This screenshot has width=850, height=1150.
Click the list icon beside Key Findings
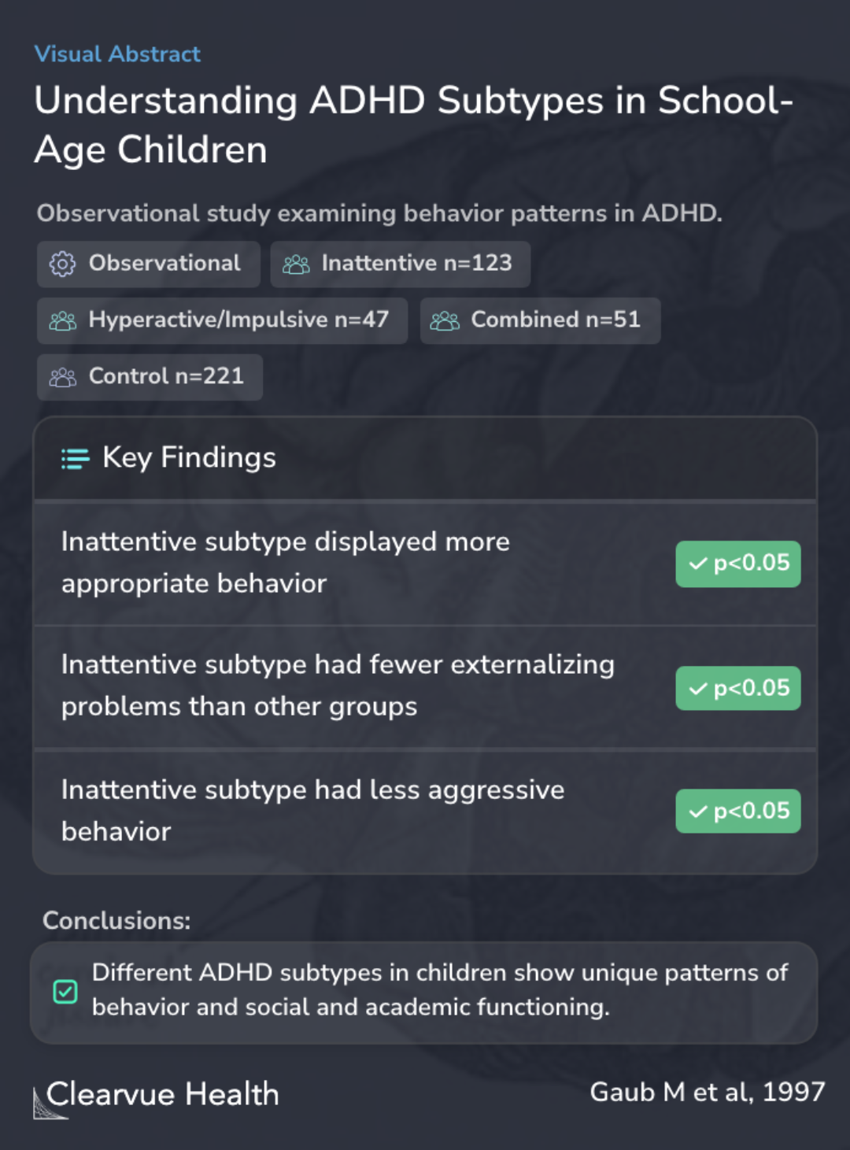tap(76, 458)
